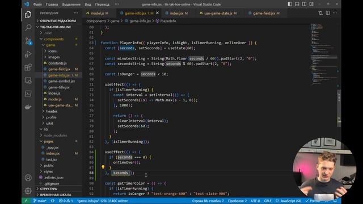
Task: Split the editor to the right
Action: [328, 13]
